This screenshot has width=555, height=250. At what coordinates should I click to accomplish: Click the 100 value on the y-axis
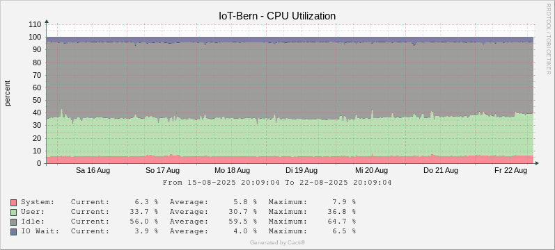click(x=36, y=37)
